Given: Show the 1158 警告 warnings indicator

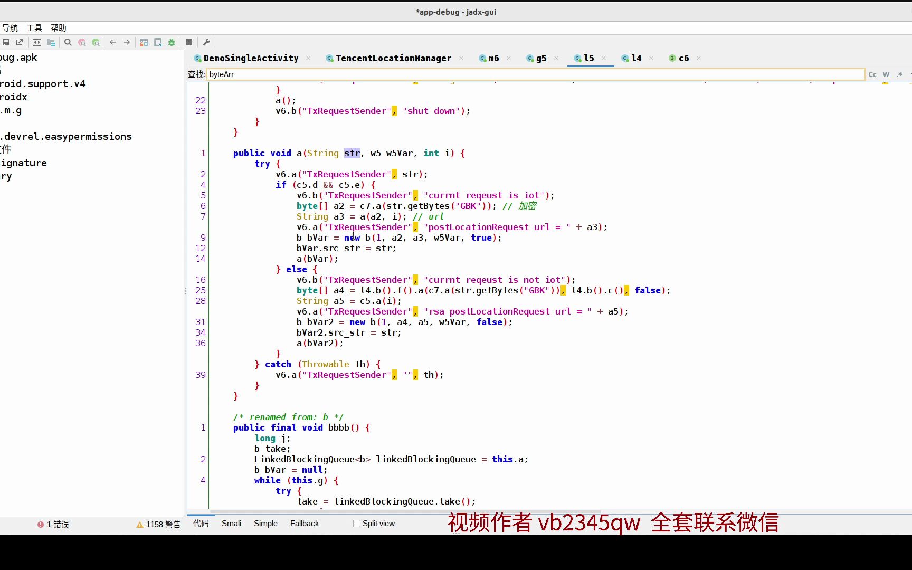Looking at the screenshot, I should pos(158,524).
